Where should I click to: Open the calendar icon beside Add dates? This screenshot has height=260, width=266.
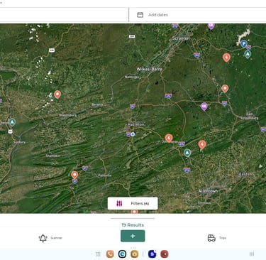tap(140, 15)
